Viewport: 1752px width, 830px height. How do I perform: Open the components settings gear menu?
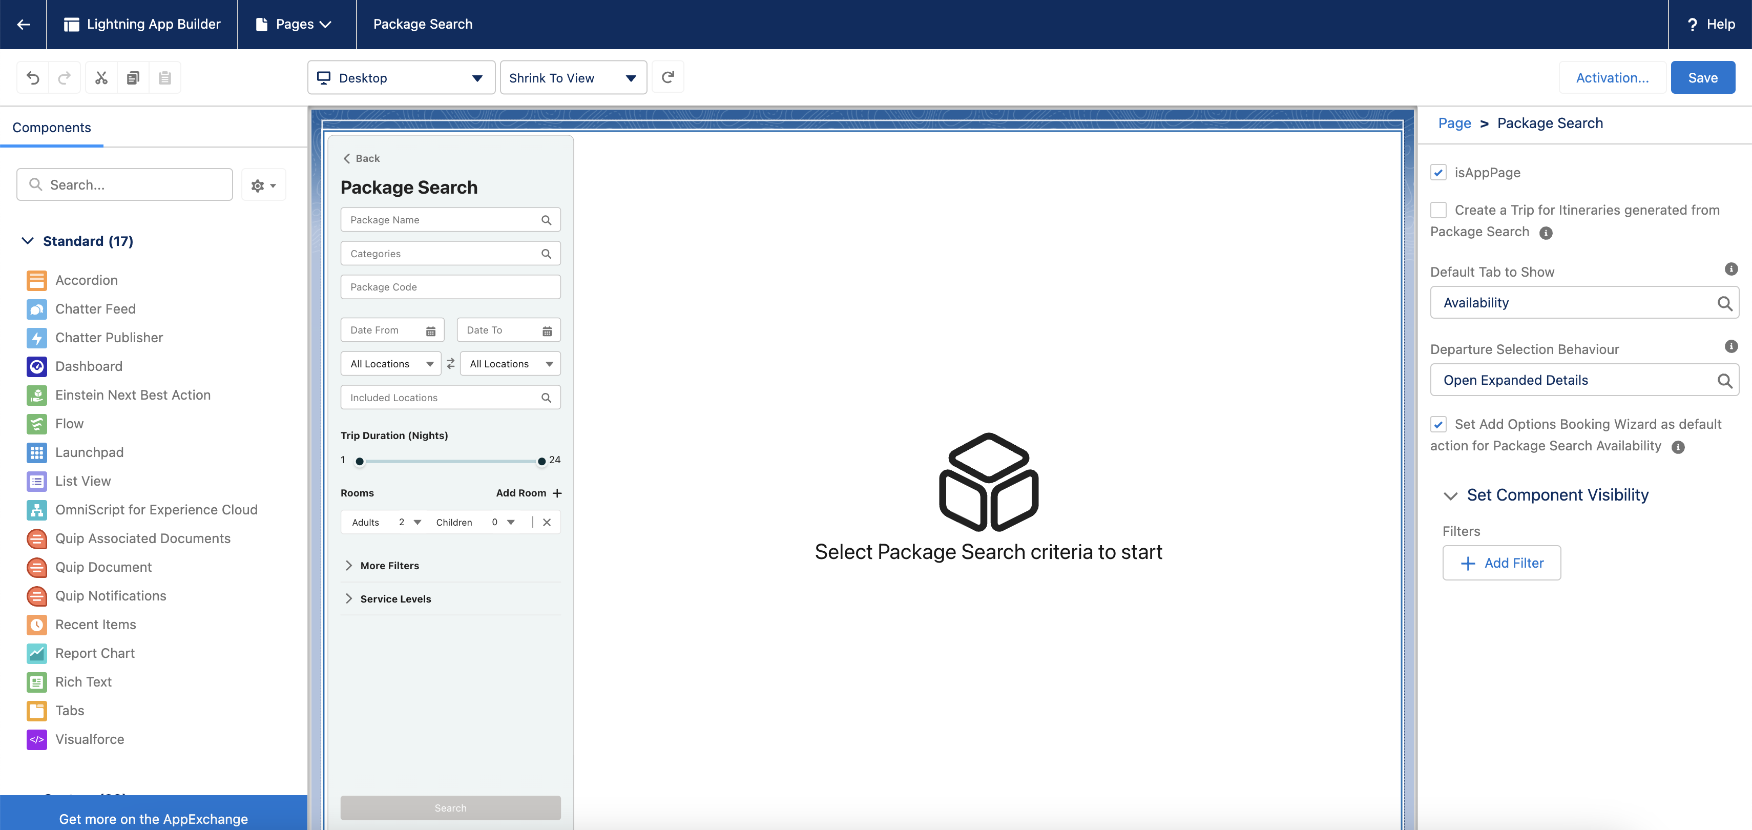click(x=263, y=185)
